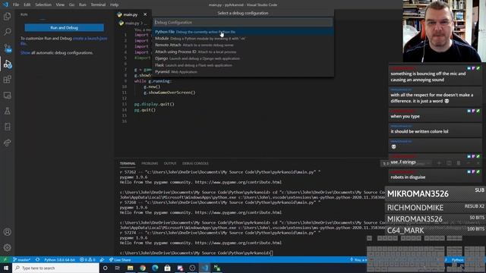
Task: Select Flask debug configuration
Action: [243, 65]
